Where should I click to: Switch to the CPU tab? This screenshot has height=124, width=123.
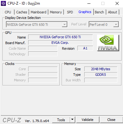(8, 12)
